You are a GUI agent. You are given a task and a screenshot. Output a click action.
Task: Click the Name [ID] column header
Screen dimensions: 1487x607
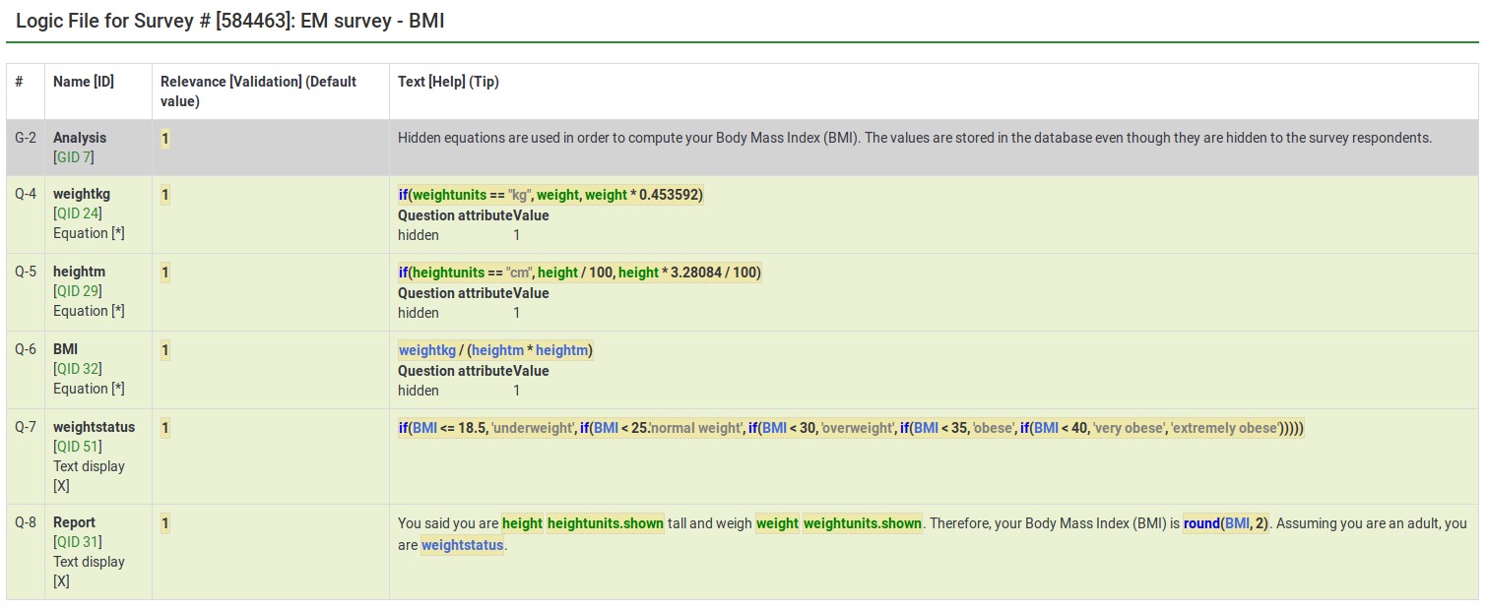pyautogui.click(x=84, y=82)
